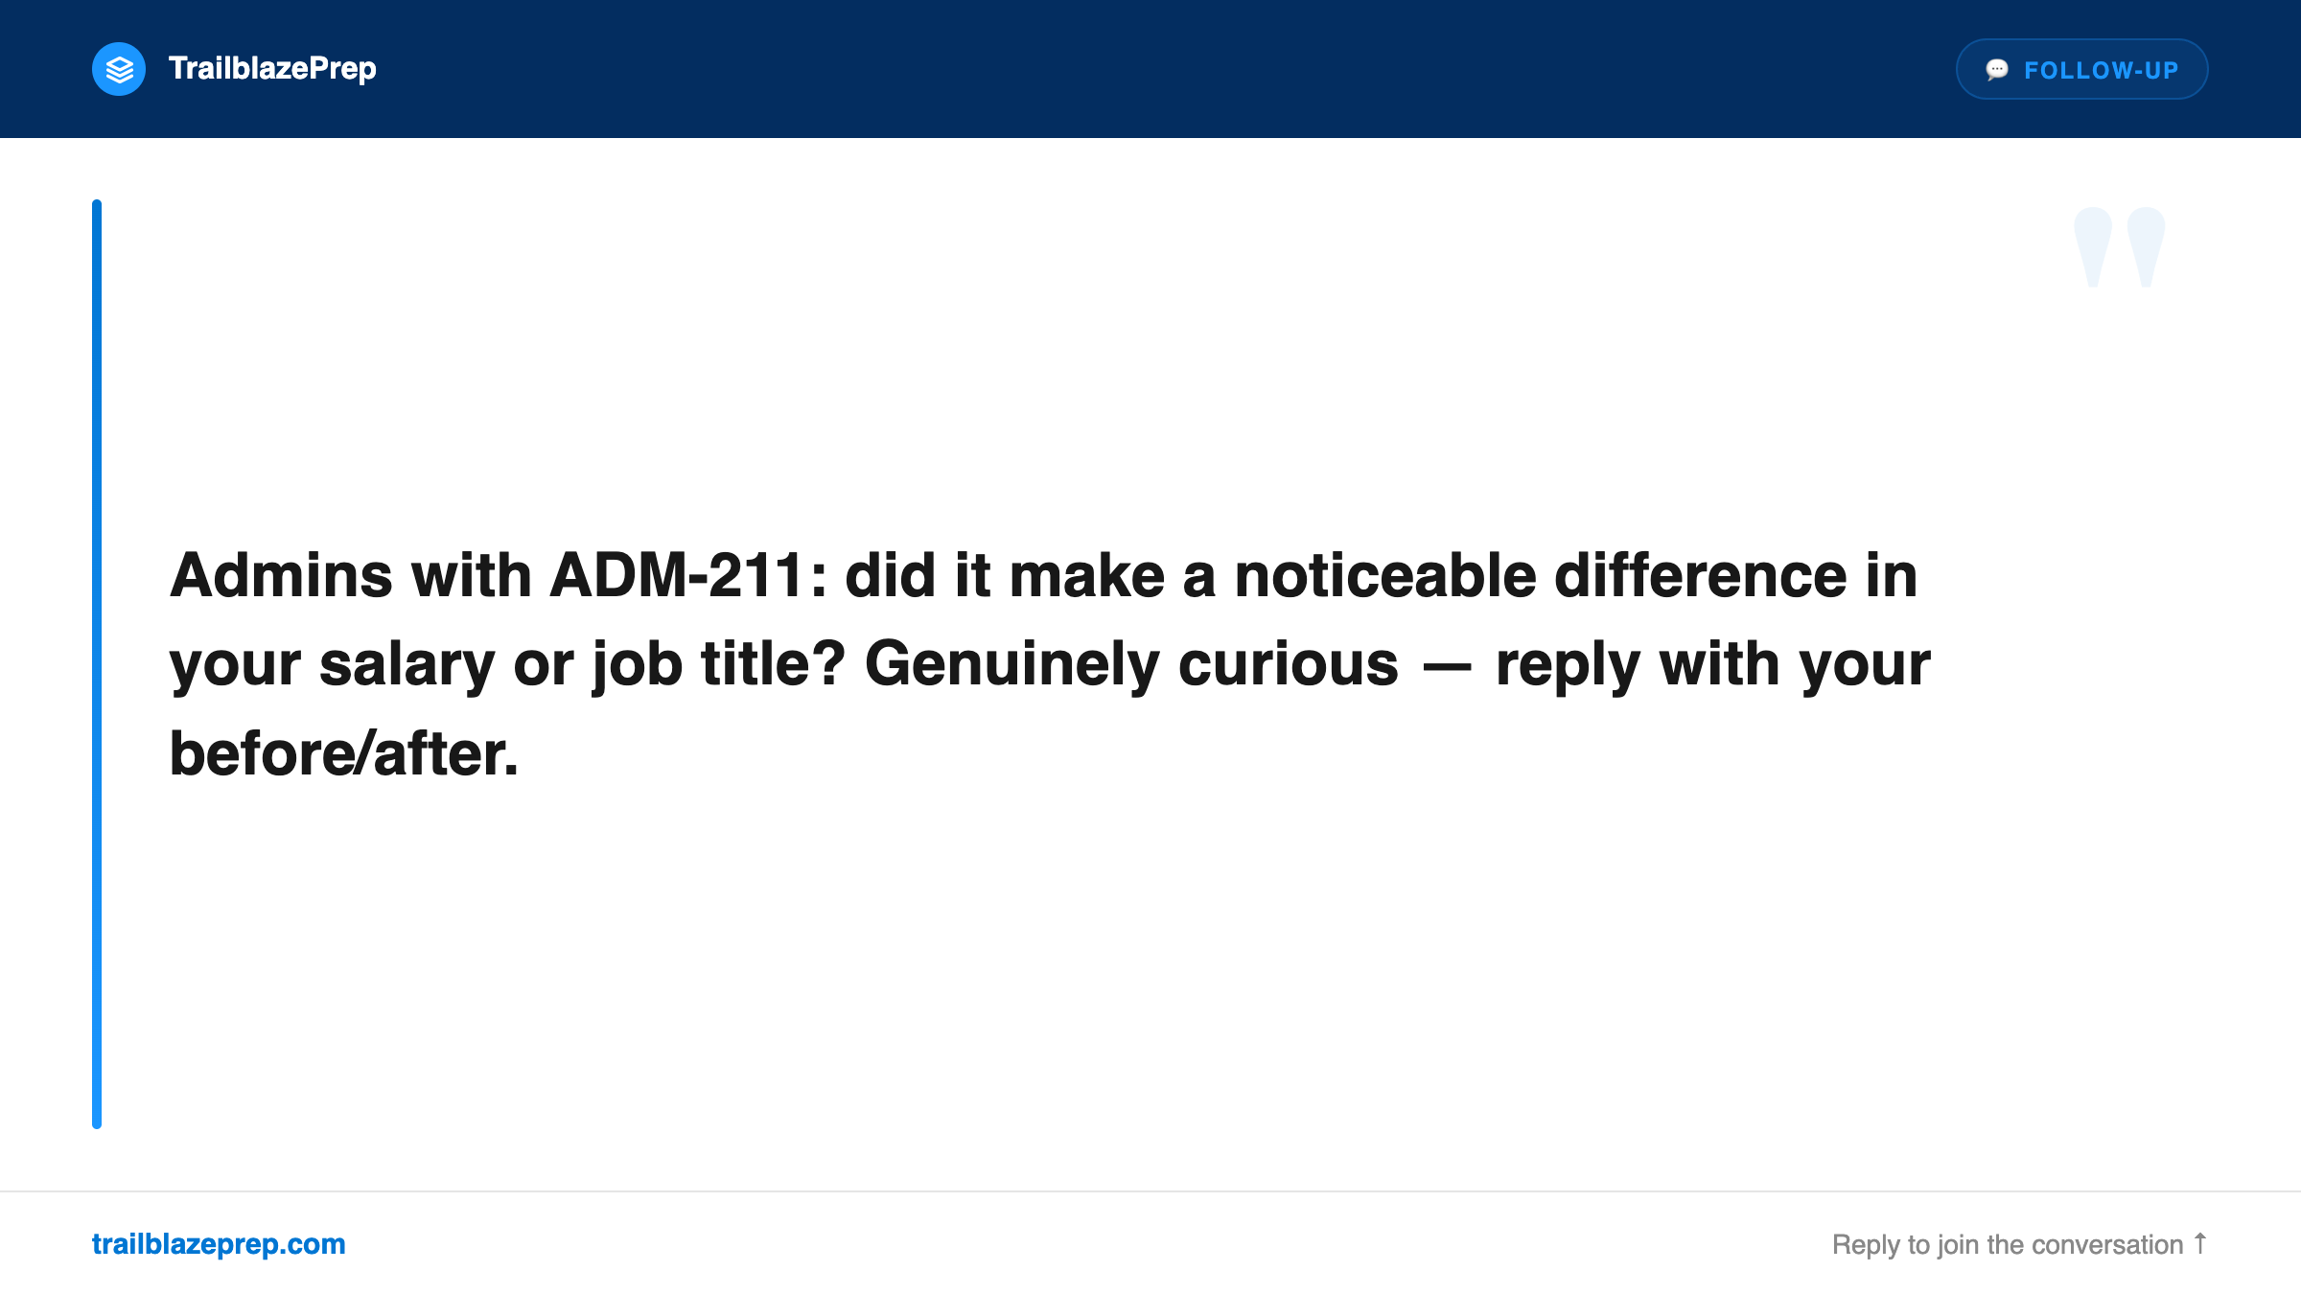Viewport: 2301px width, 1294px height.
Task: Click the phrase "reply with your"
Action: click(x=1712, y=664)
